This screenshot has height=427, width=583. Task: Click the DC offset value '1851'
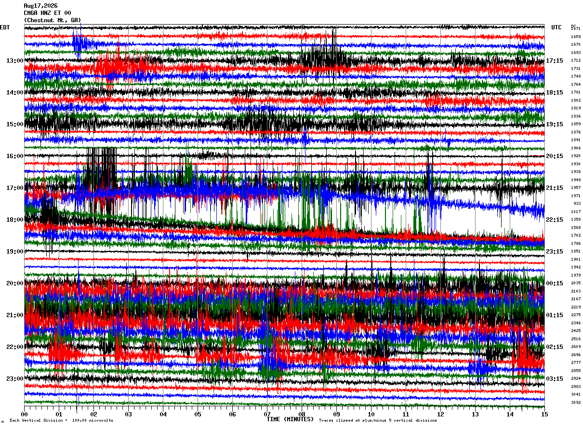(x=576, y=251)
